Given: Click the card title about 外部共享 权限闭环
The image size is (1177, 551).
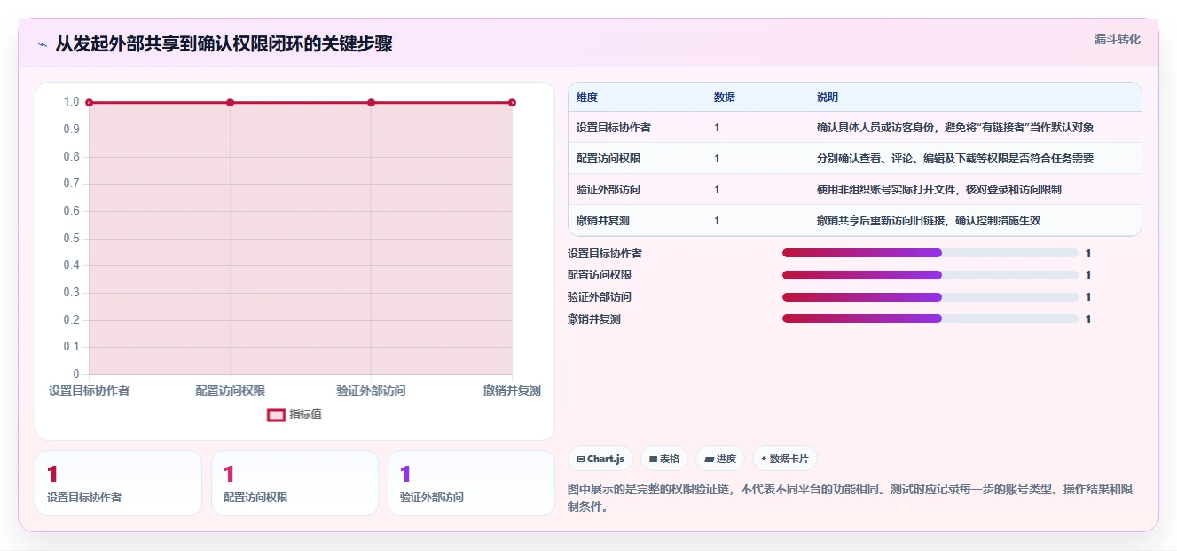Looking at the screenshot, I should point(224,44).
